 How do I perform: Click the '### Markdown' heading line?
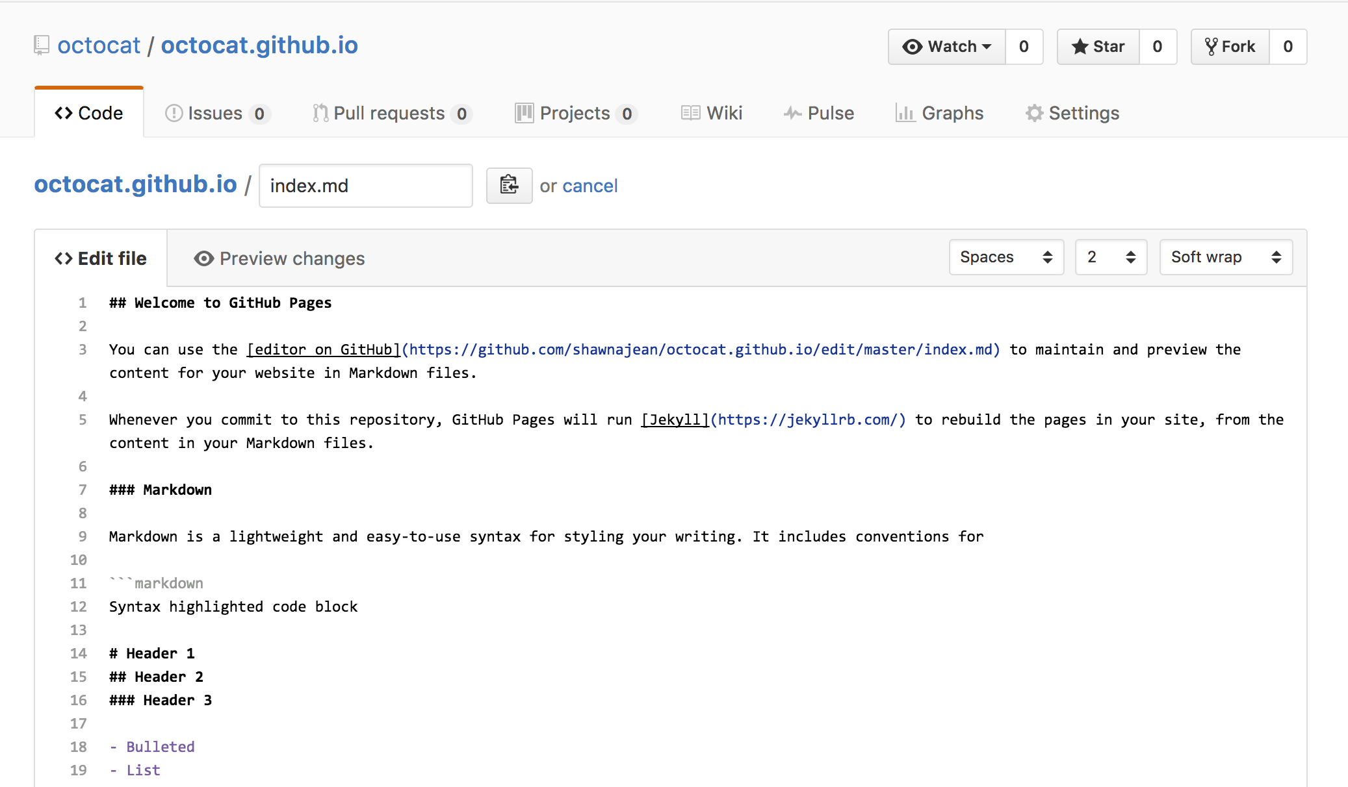pyautogui.click(x=161, y=490)
